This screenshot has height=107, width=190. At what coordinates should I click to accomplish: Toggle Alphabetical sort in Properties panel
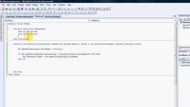(x=183, y=59)
